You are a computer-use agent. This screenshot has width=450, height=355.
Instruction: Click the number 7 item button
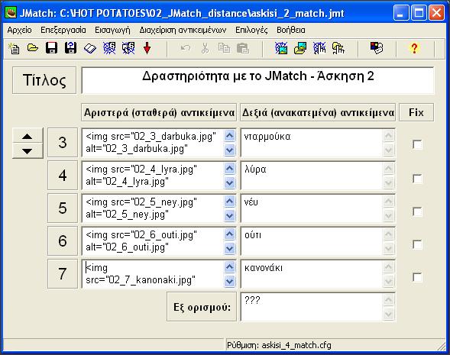63,274
